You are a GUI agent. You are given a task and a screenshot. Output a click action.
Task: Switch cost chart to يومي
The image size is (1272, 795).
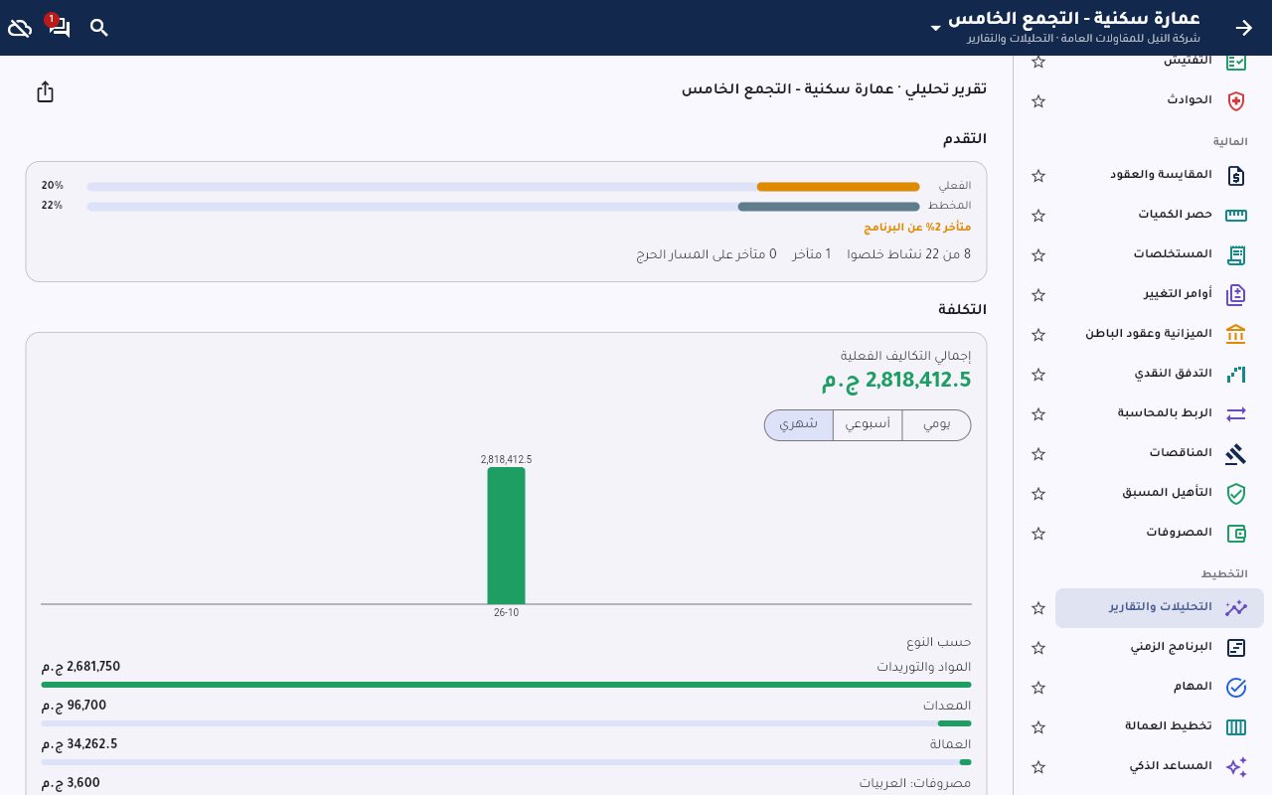coord(936,424)
